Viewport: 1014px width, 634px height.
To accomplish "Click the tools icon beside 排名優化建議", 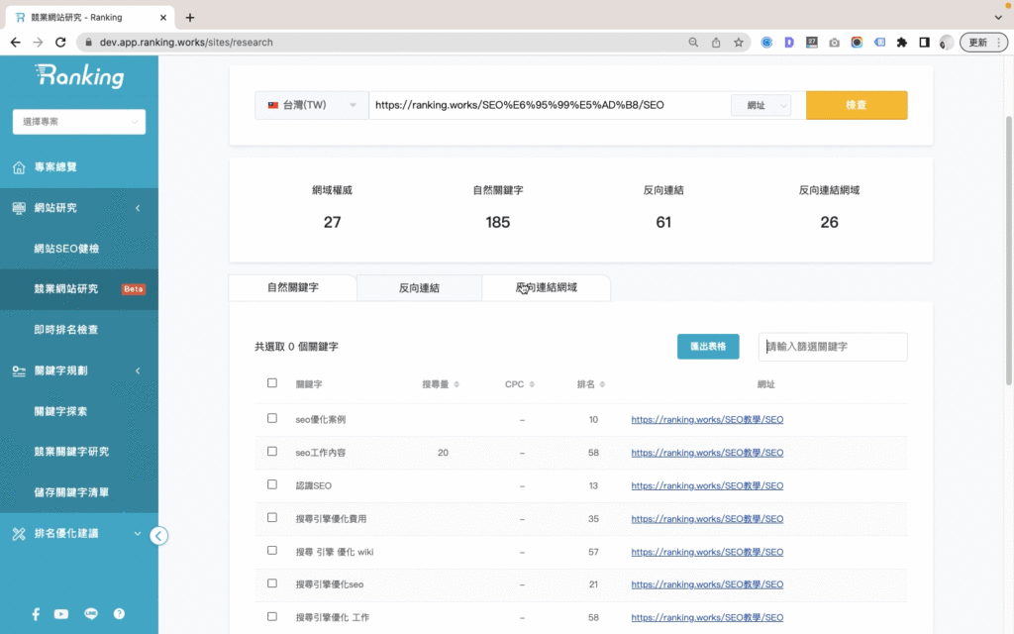I will (x=19, y=534).
